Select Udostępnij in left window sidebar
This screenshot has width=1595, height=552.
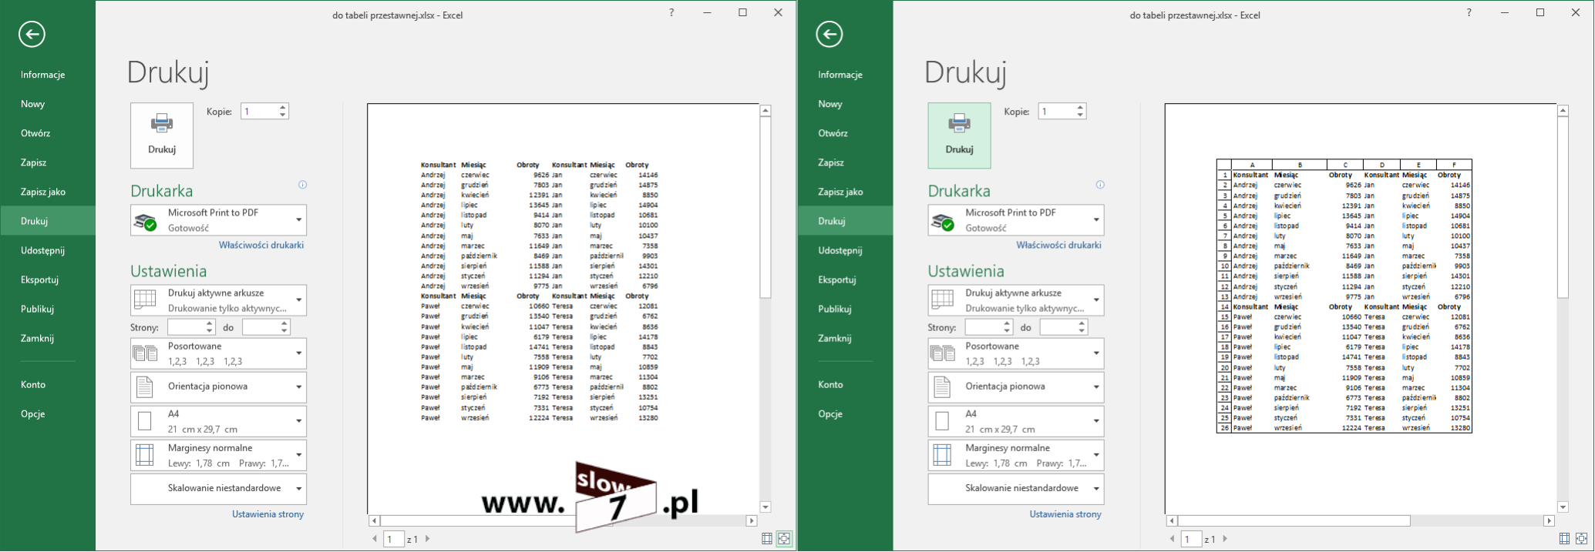tap(48, 250)
